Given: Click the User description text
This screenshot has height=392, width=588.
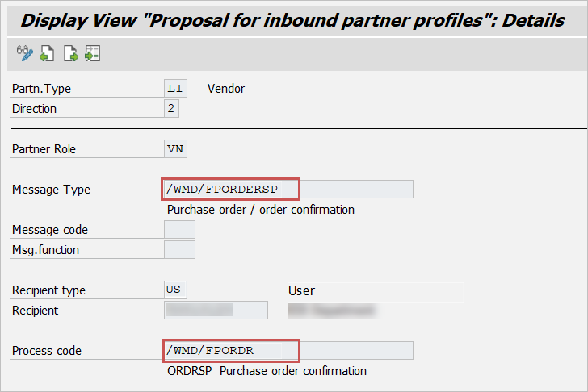Looking at the screenshot, I should [x=301, y=290].
